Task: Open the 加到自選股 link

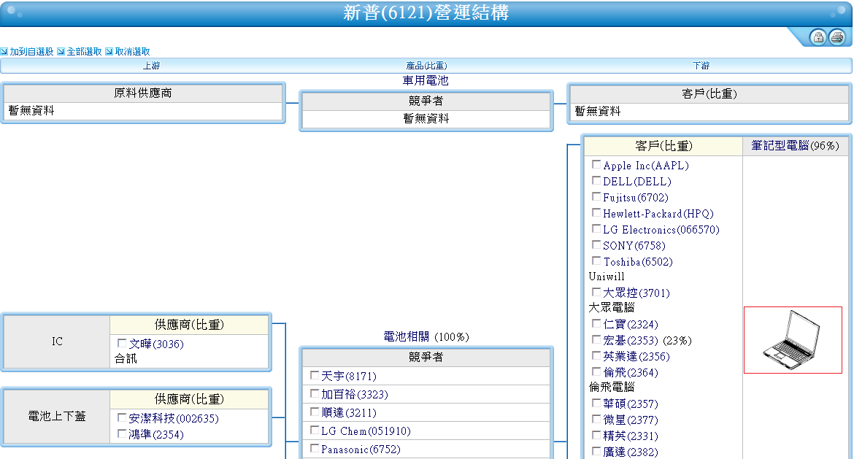Action: tap(31, 51)
